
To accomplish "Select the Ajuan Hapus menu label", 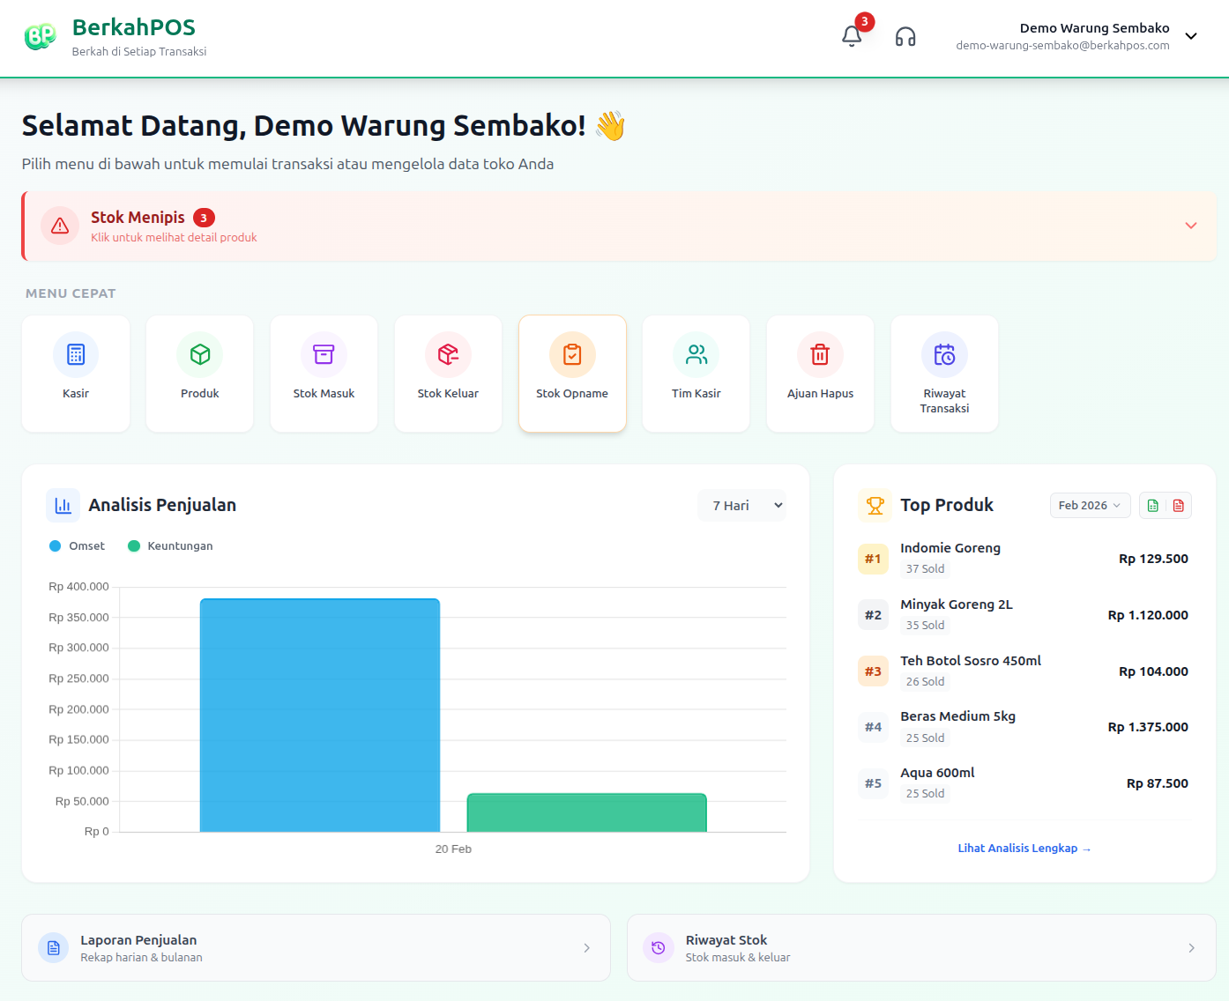I will click(820, 394).
